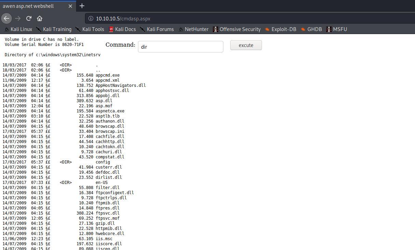This screenshot has width=415, height=250.
Task: Click httpmib.dll file name
Action: 109,229
